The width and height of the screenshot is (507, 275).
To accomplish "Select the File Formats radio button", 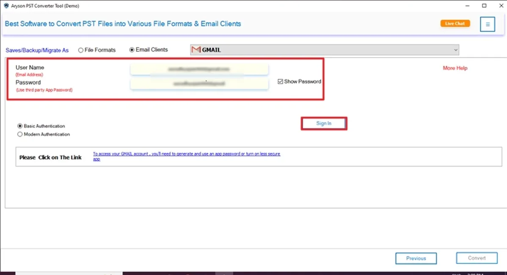I will 80,50.
